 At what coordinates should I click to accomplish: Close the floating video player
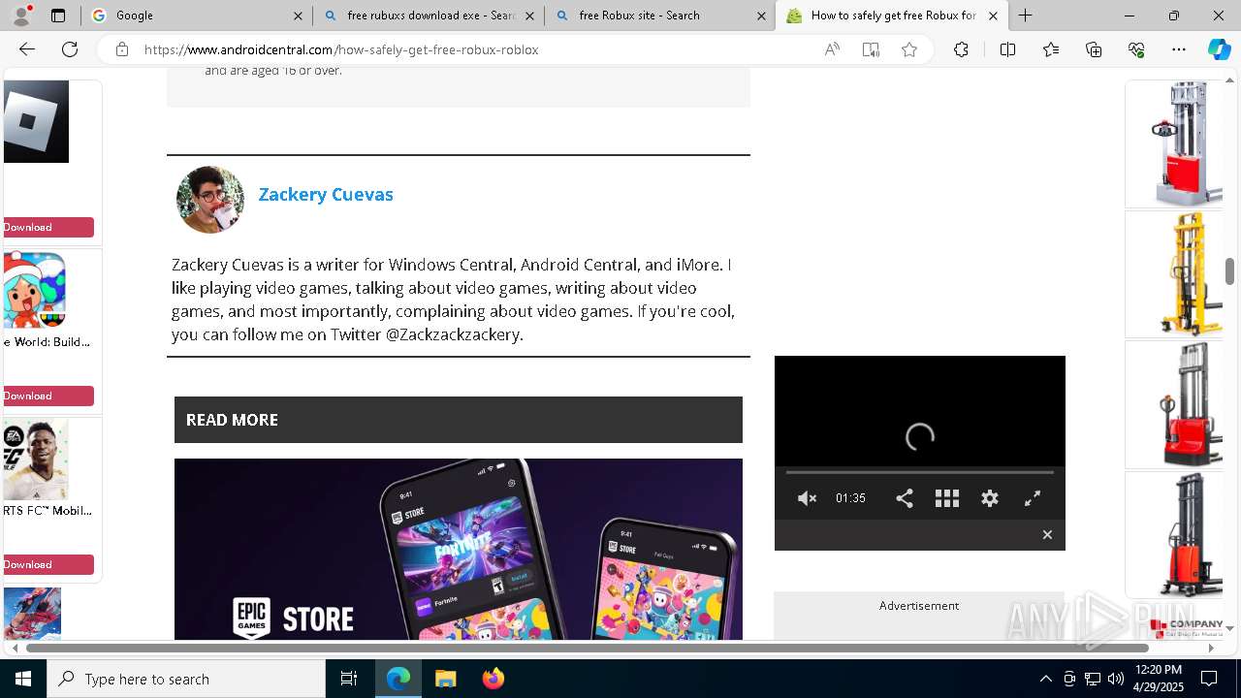[1047, 535]
